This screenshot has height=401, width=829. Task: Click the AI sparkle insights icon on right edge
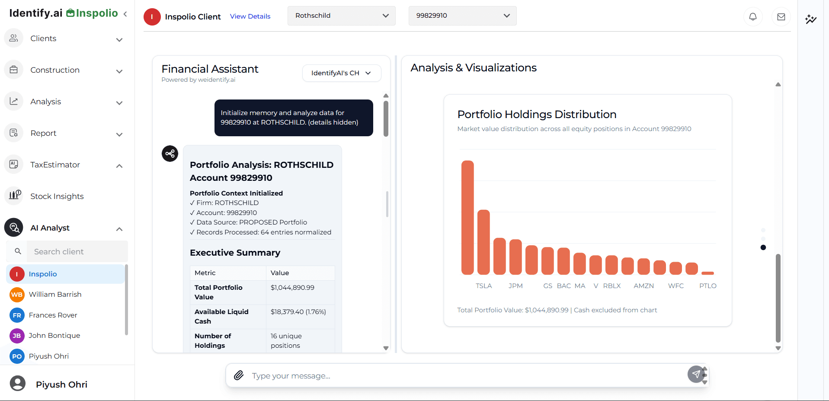[x=811, y=19]
